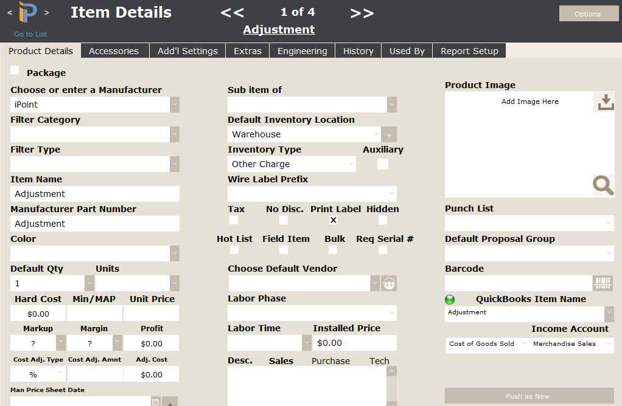Expand the Inventory Type dropdown set to Other Charge

point(351,164)
